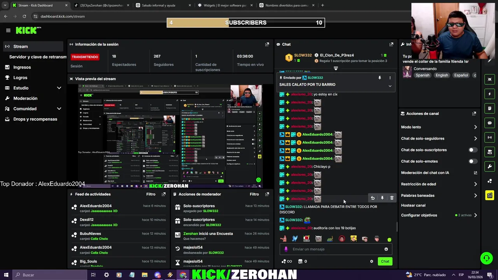
Task: Click the purple microphone icon in message box
Action: [286, 249]
